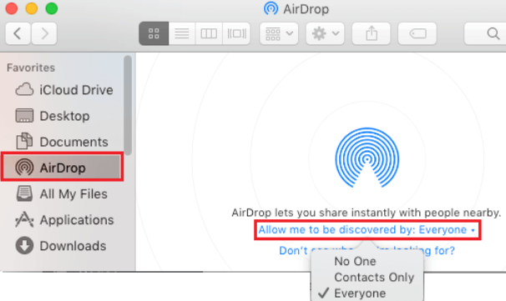Open iCloud Drive in the sidebar
The image size is (506, 301).
click(x=64, y=90)
